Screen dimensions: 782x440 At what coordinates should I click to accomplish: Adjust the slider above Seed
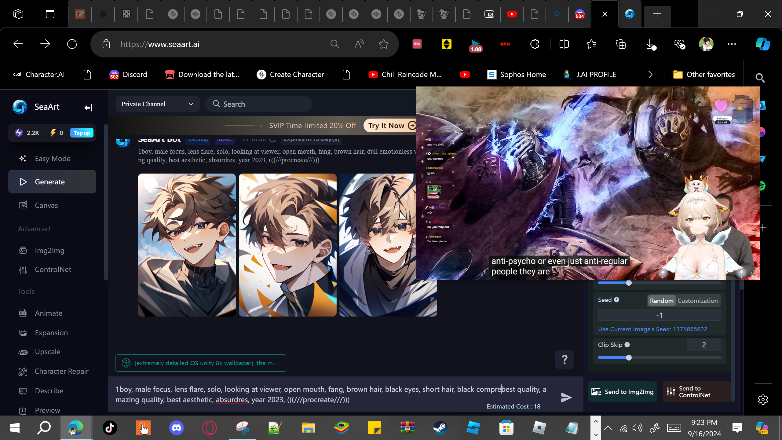(x=629, y=283)
